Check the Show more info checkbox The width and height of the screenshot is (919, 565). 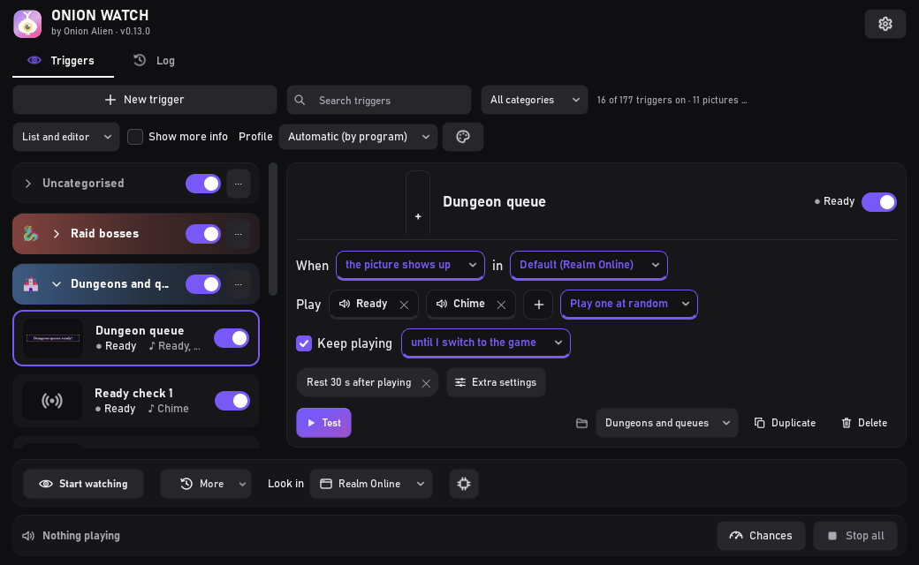pos(135,137)
